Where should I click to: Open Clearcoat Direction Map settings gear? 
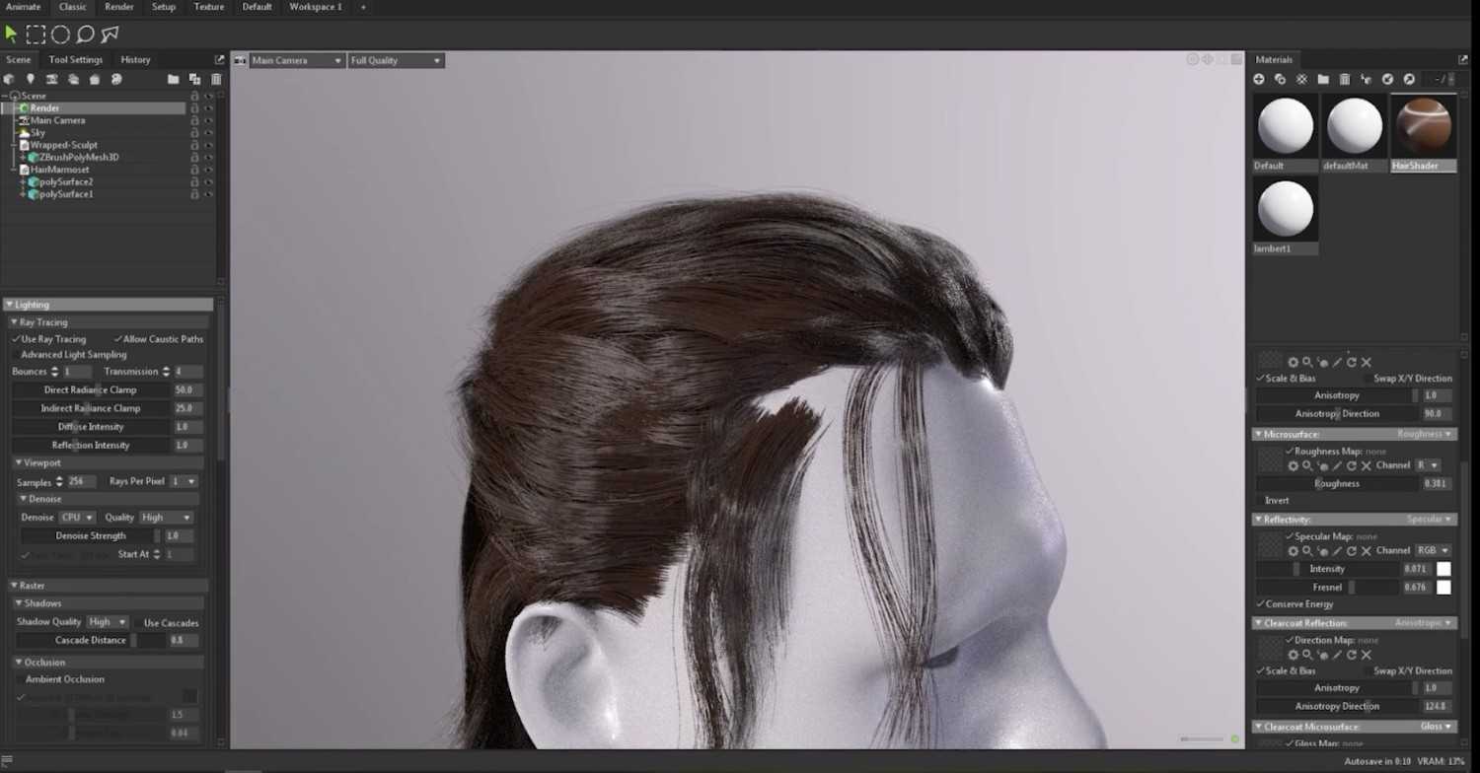pyautogui.click(x=1293, y=655)
